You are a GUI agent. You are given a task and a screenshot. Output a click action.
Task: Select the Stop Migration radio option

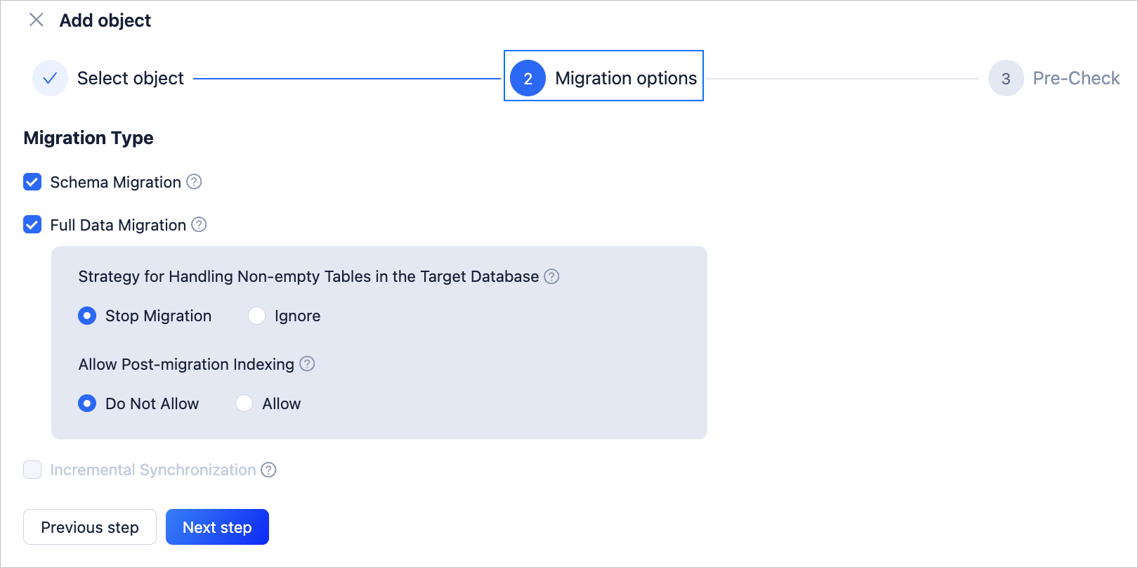(87, 316)
